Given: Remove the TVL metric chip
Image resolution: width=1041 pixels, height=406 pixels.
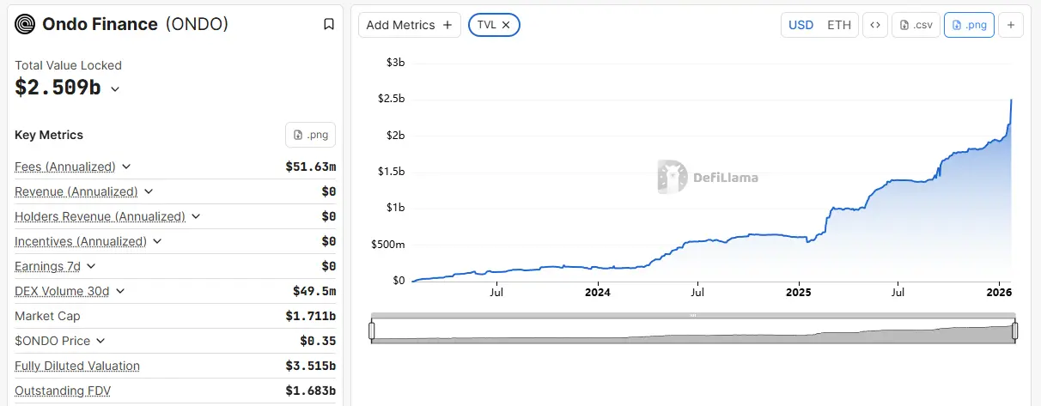Looking at the screenshot, I should click(x=506, y=25).
